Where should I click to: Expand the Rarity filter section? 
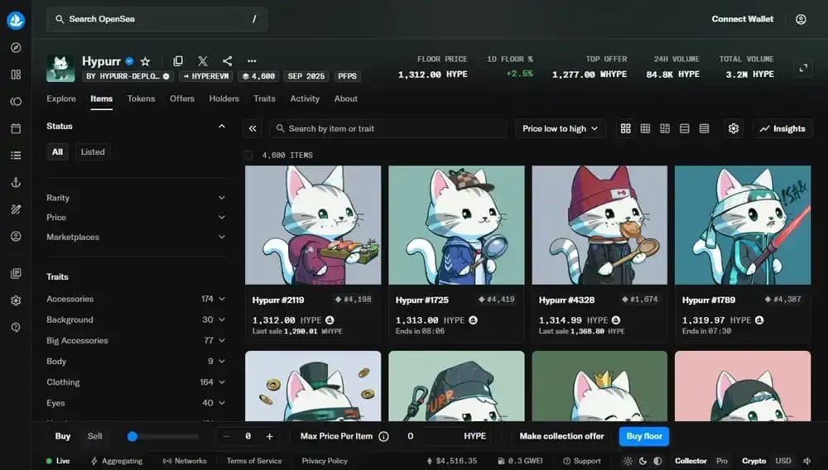(136, 198)
